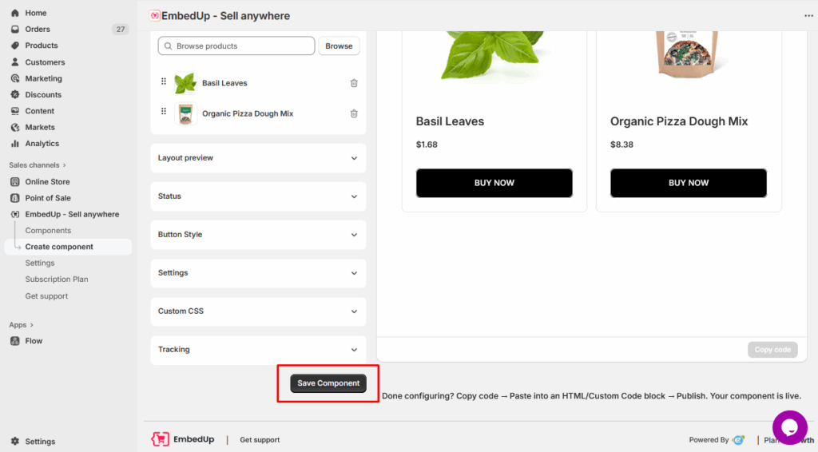The height and width of the screenshot is (452, 818).
Task: Open Components under EmbedUp
Action: pyautogui.click(x=48, y=231)
